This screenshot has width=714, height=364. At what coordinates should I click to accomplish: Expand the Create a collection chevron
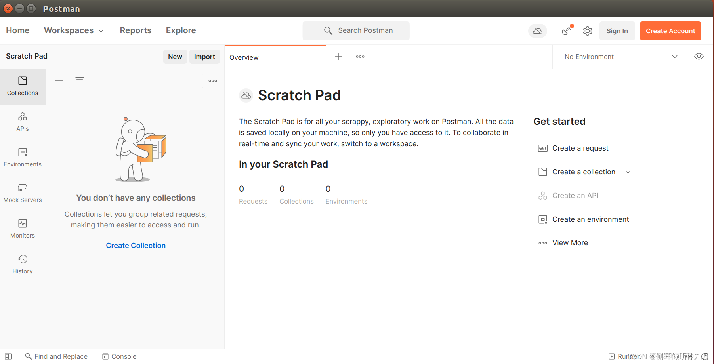pos(628,172)
